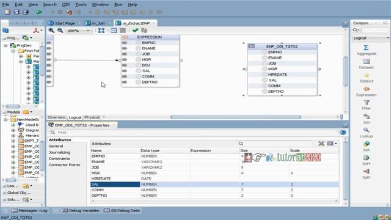Switch to the m_Join tab
This screenshot has height=220, width=391.
coord(95,23)
